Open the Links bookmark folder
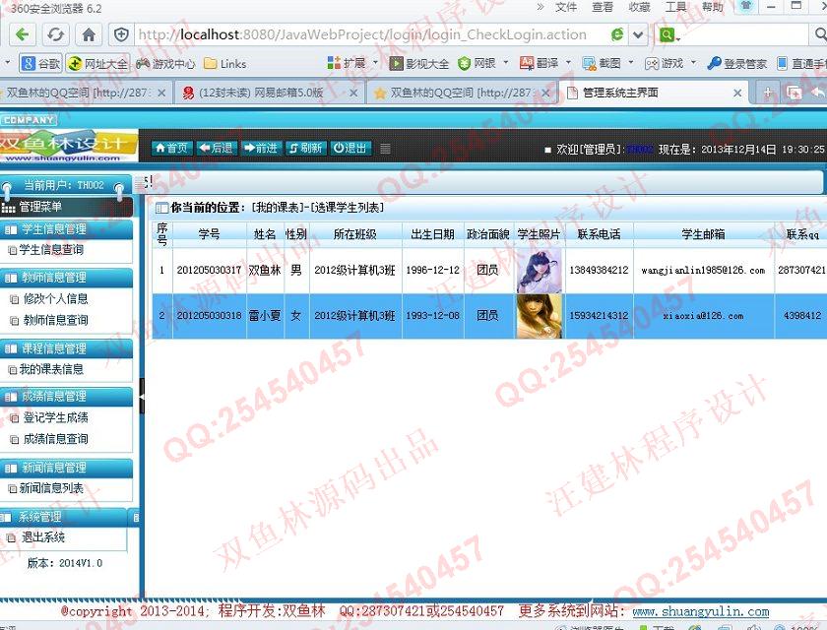Viewport: 827px width, 630px height. [225, 64]
